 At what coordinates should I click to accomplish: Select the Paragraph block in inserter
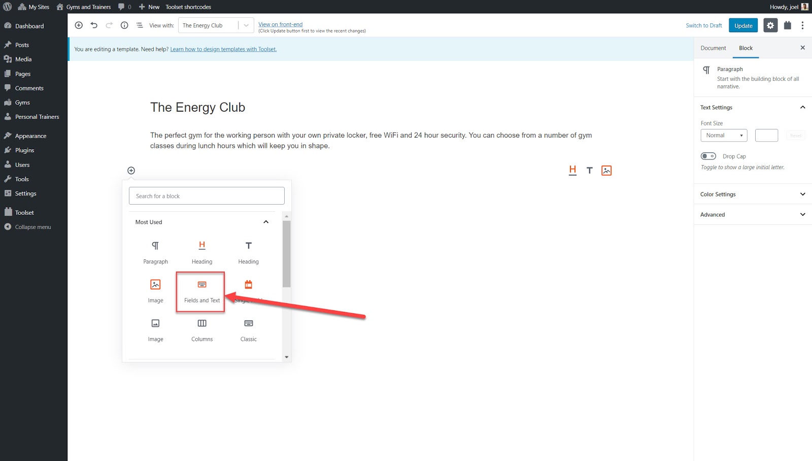click(155, 252)
